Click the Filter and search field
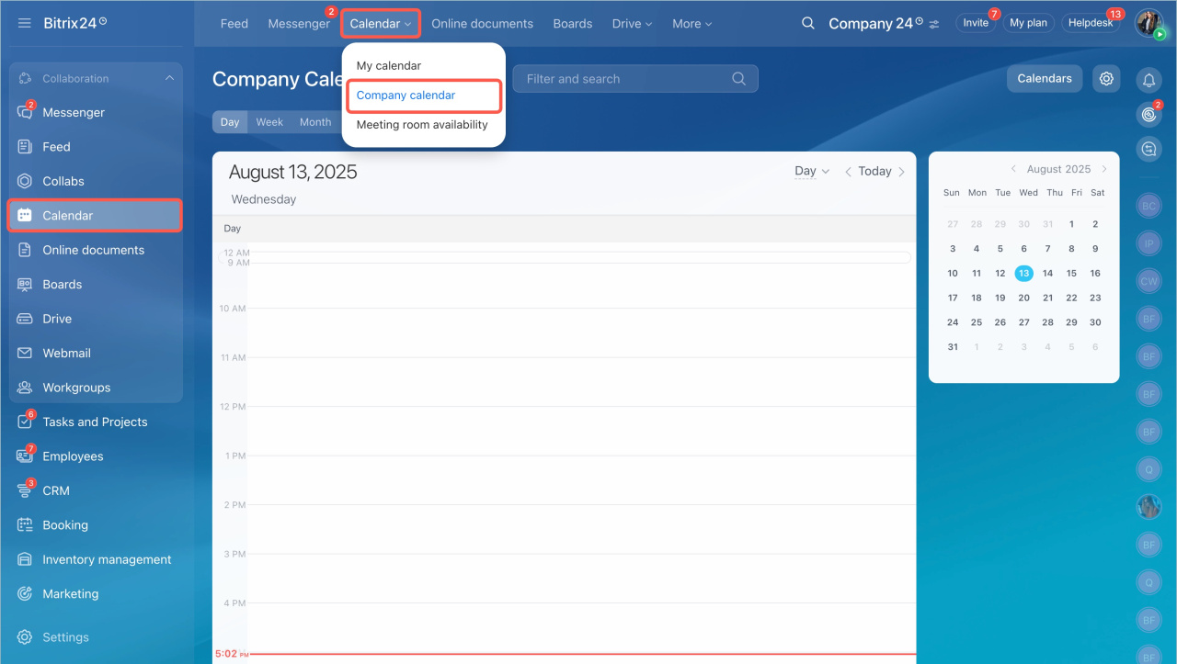Image resolution: width=1177 pixels, height=664 pixels. pyautogui.click(x=635, y=79)
